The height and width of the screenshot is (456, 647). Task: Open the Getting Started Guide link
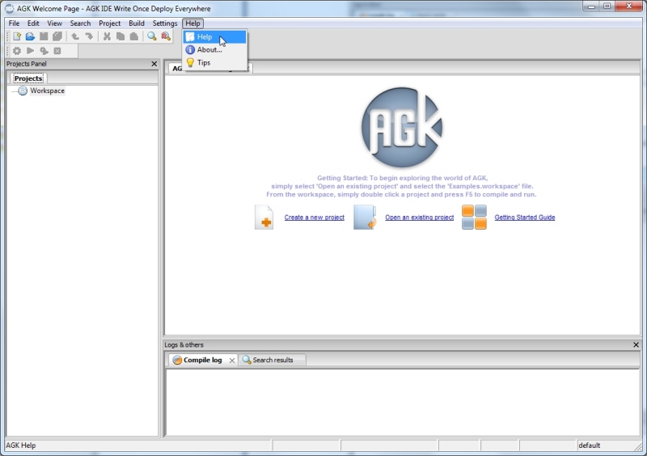pos(524,217)
